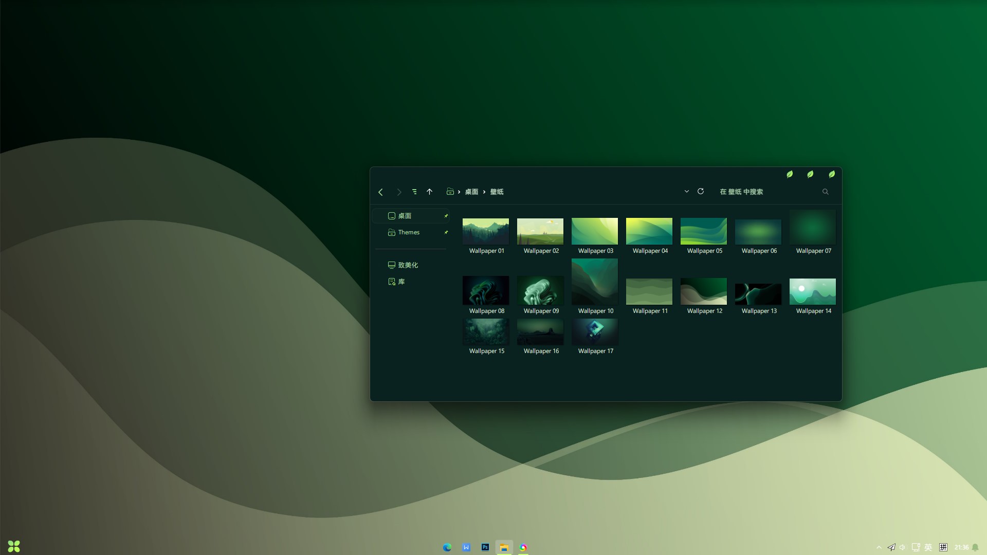987x555 pixels.
Task: Select the Wallpaper 09 thumbnail
Action: (x=540, y=291)
